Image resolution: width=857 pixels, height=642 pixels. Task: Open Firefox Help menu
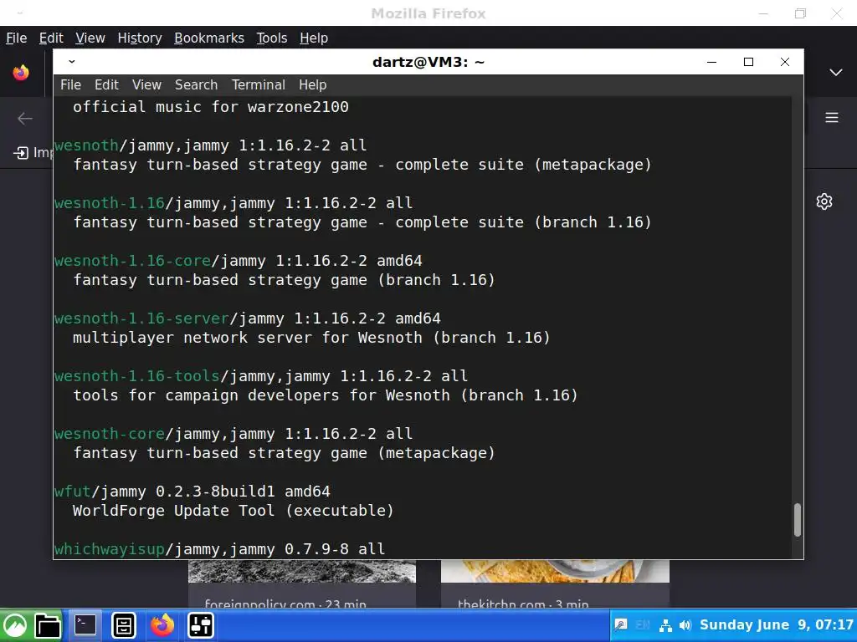(314, 38)
